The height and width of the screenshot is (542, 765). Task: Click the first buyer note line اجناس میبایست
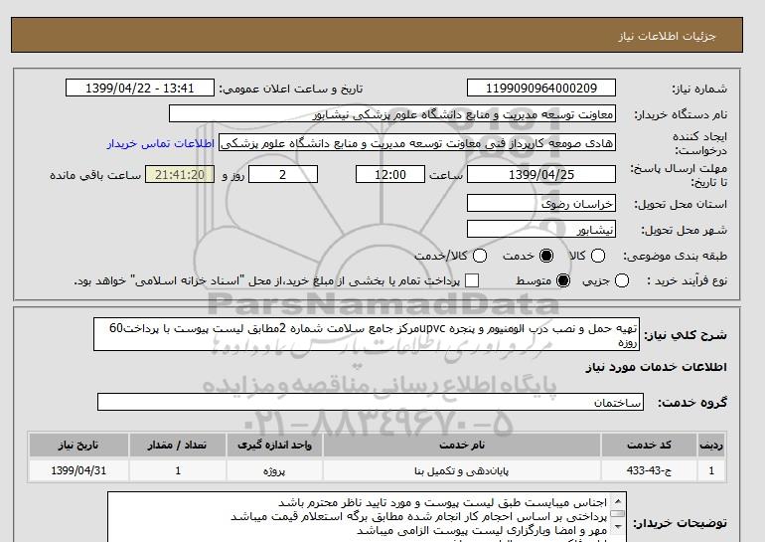(x=442, y=502)
